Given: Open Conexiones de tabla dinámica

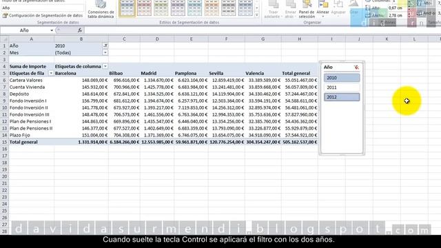Looking at the screenshot, I should click(101, 10).
